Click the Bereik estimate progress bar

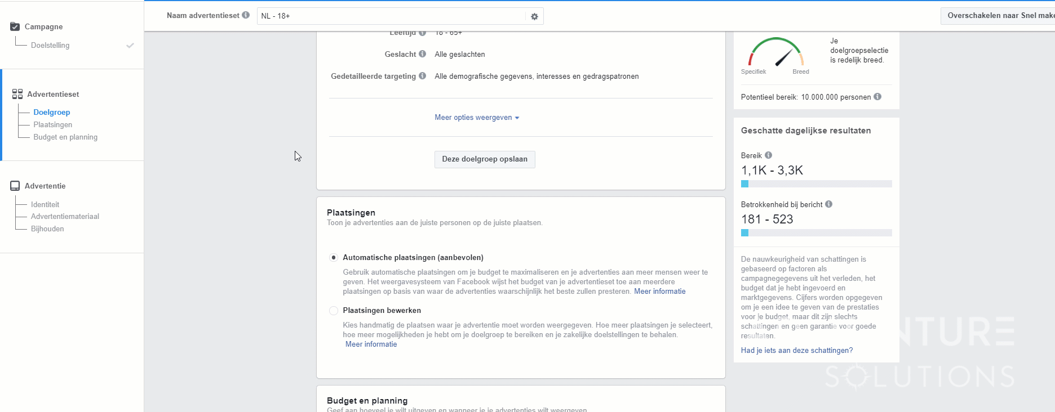[816, 184]
